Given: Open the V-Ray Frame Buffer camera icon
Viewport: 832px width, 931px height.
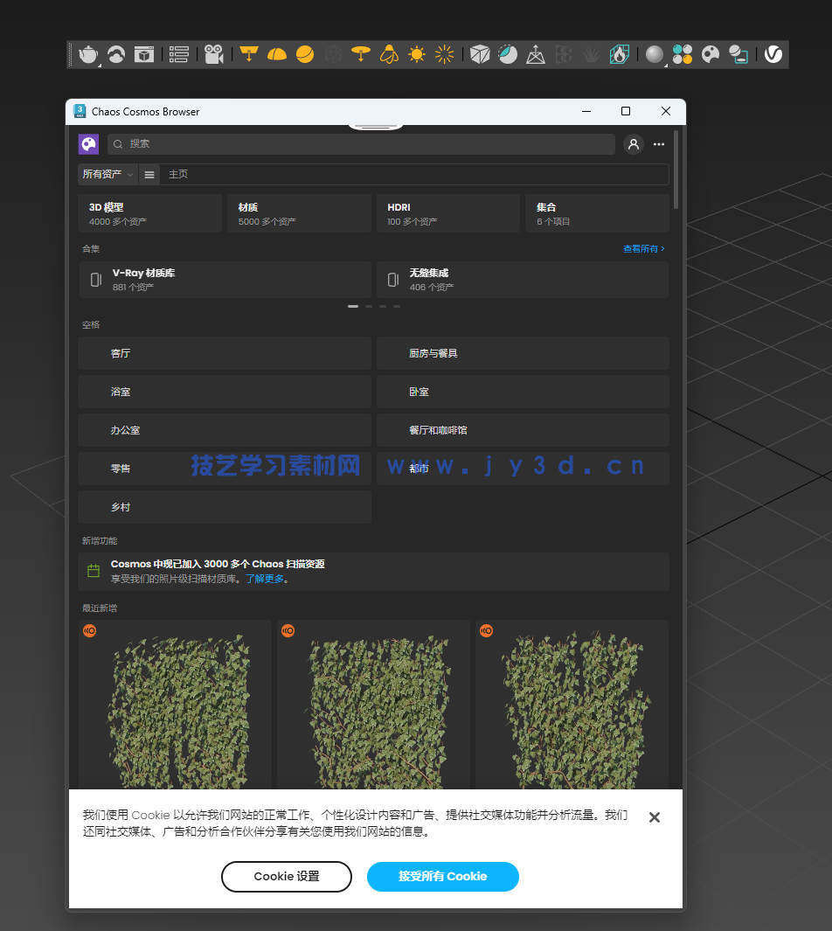Looking at the screenshot, I should pyautogui.click(x=213, y=54).
